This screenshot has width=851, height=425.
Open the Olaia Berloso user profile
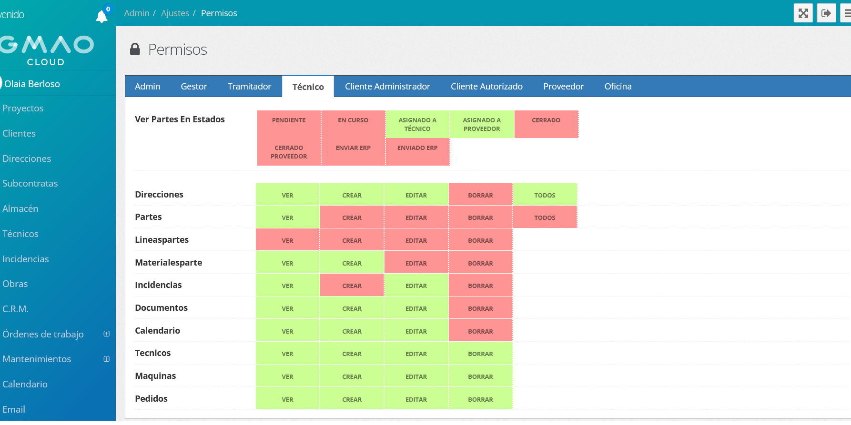[32, 84]
